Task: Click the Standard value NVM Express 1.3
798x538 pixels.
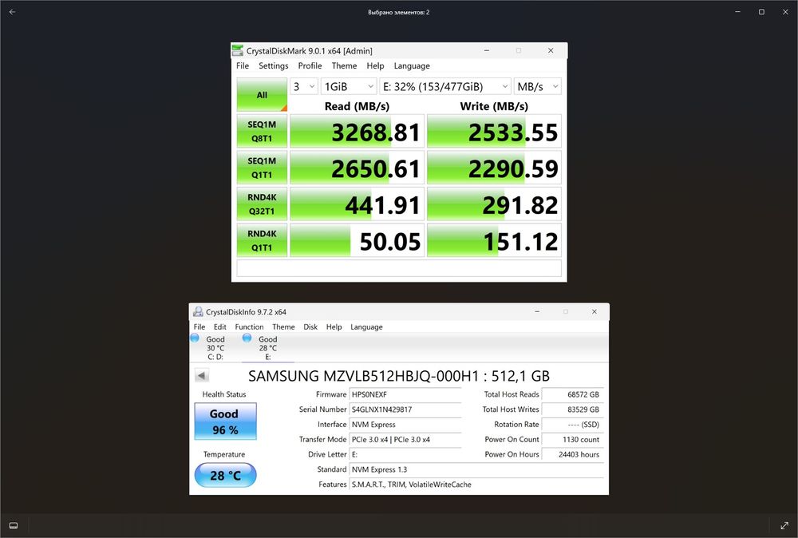Action: (x=477, y=469)
